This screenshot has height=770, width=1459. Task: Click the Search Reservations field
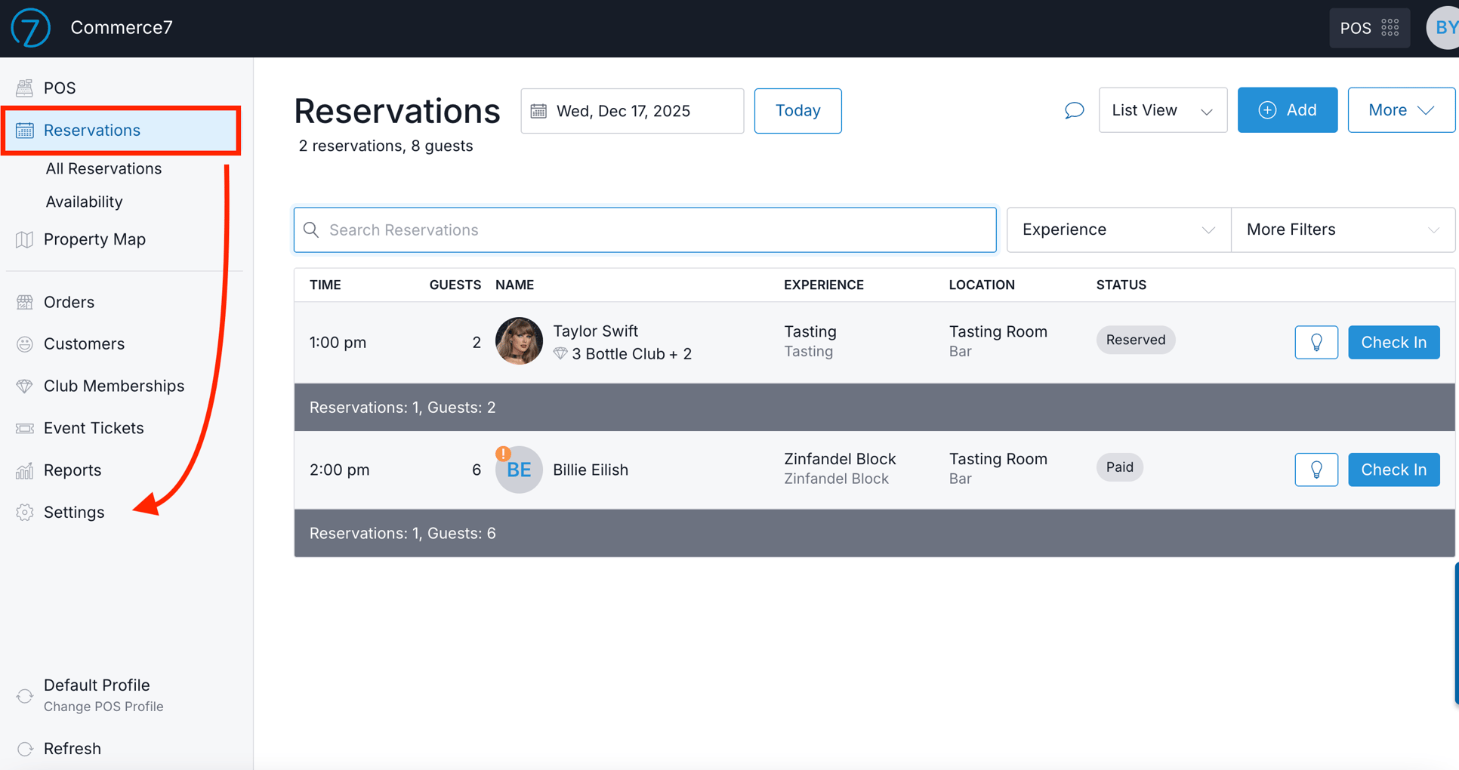[645, 229]
